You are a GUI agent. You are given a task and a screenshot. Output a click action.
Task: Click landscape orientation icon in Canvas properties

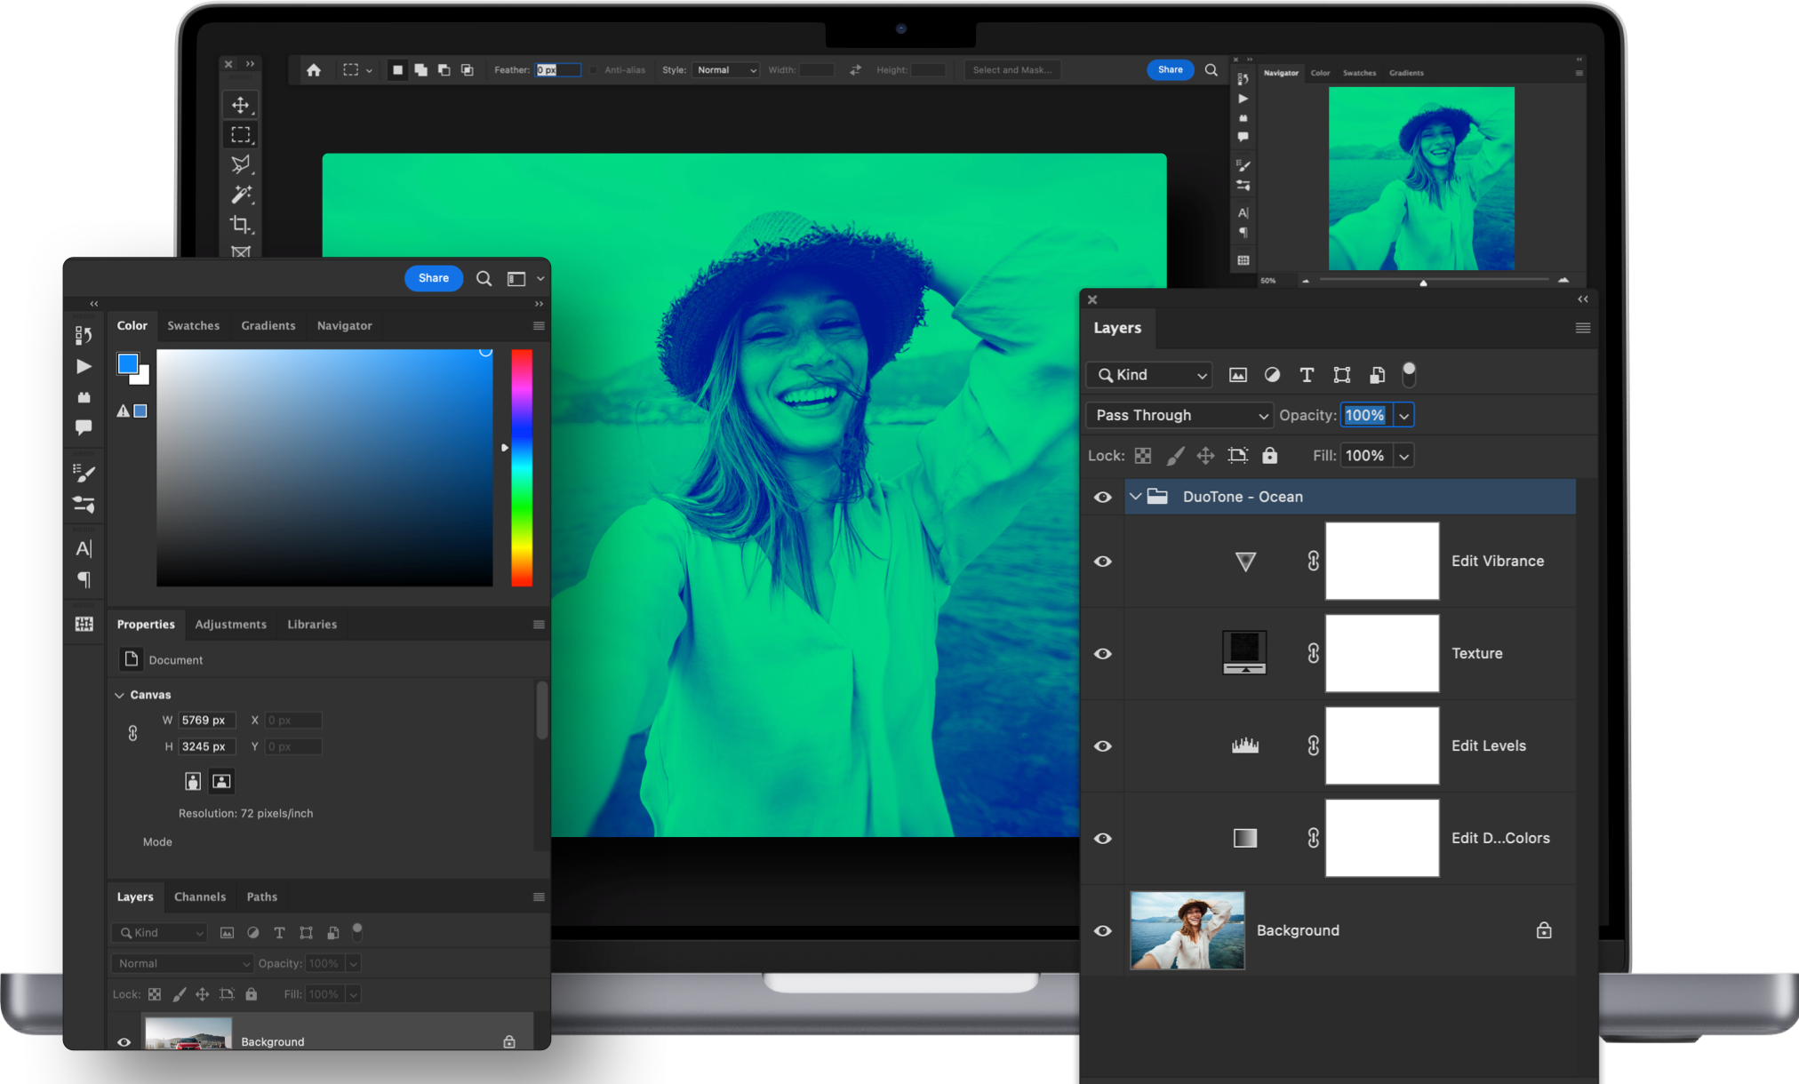coord(221,781)
